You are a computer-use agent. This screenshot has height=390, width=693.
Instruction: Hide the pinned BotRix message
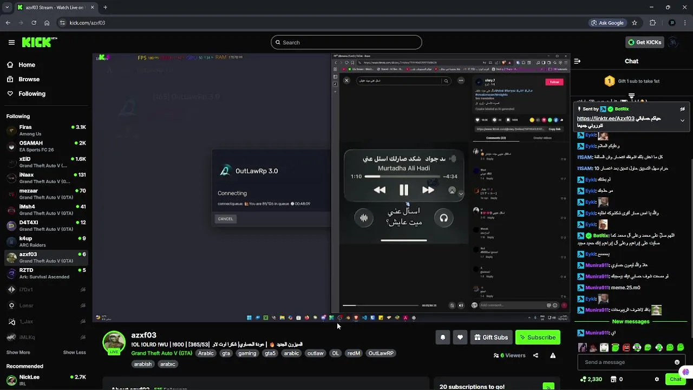click(682, 109)
